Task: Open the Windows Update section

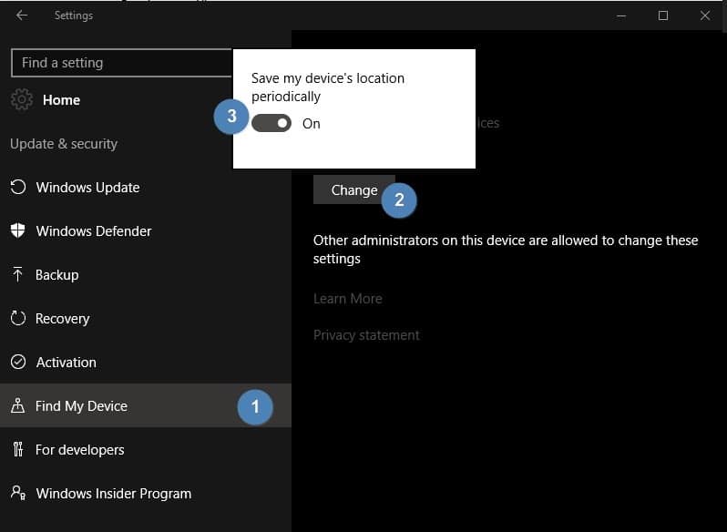Action: (x=146, y=188)
